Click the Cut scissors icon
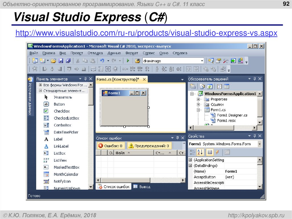 click(78, 61)
